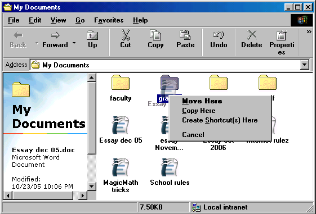The image size is (316, 214).
Task: Click the 7.50KB status bar entry
Action: click(x=151, y=207)
